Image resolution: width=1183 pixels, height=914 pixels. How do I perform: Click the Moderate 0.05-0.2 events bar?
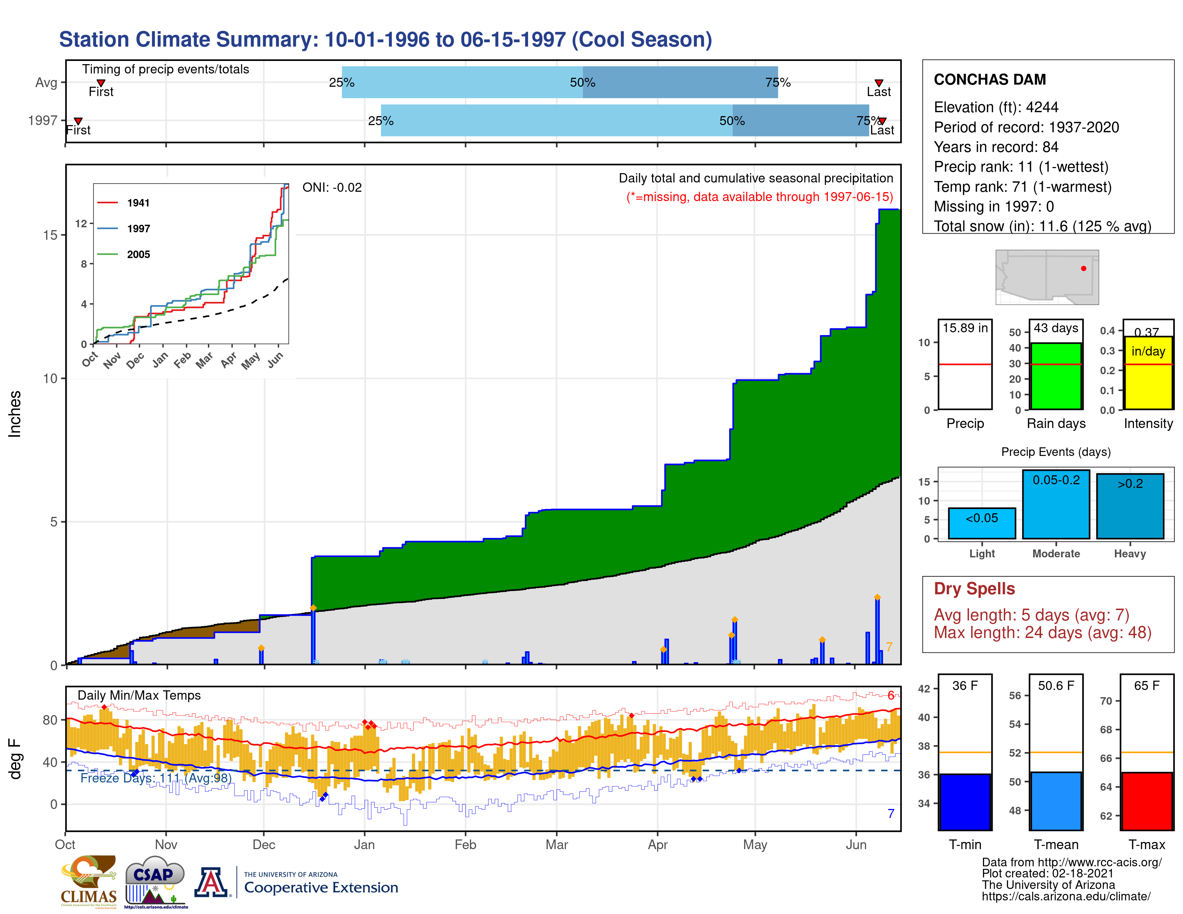coord(1056,504)
